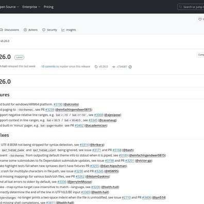204x204 pixels.
Task: Click the v0.26.0 tag icon
Action: click(x=96, y=66)
